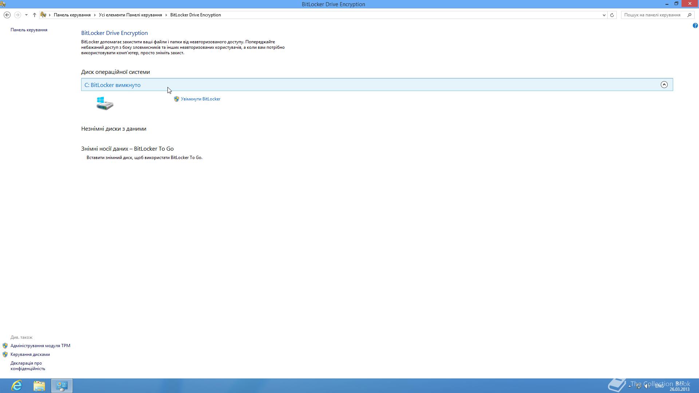The width and height of the screenshot is (699, 393).
Task: Collapse the 'C: BitLocker вимкнуто' drive section
Action: [x=664, y=84]
